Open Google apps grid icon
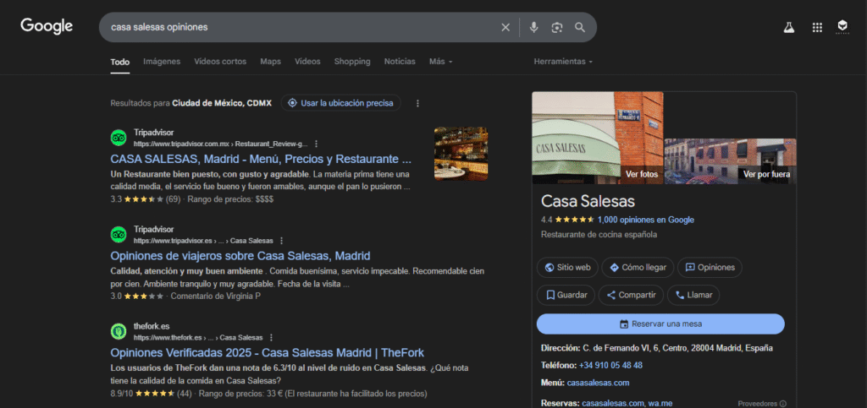Viewport: 867px width, 408px height. pos(817,28)
